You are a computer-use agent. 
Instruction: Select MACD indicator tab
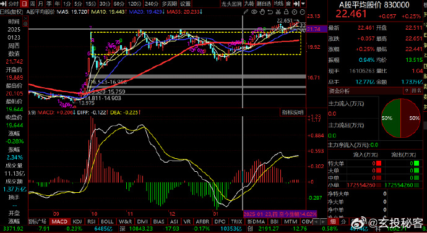click(x=59, y=222)
